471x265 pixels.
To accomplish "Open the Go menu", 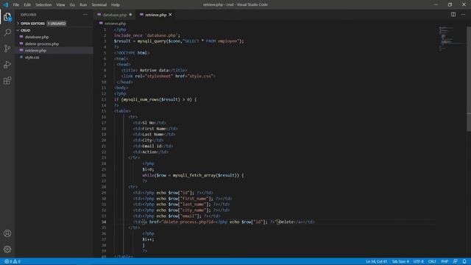I will [x=72, y=5].
